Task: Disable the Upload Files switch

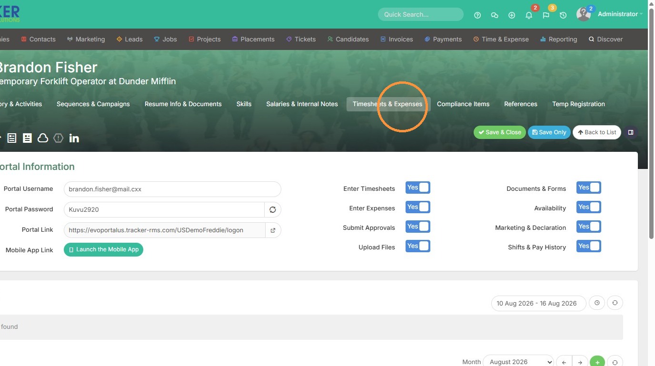Action: (418, 246)
